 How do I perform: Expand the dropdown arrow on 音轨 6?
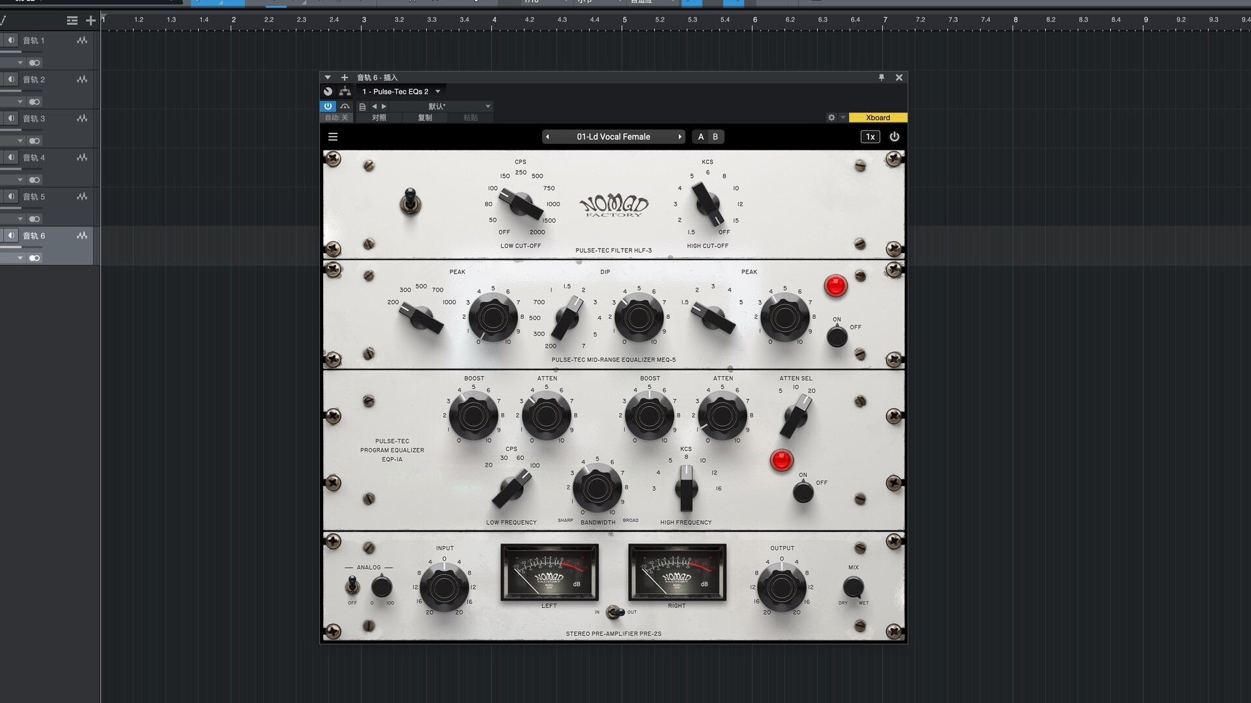(x=20, y=258)
